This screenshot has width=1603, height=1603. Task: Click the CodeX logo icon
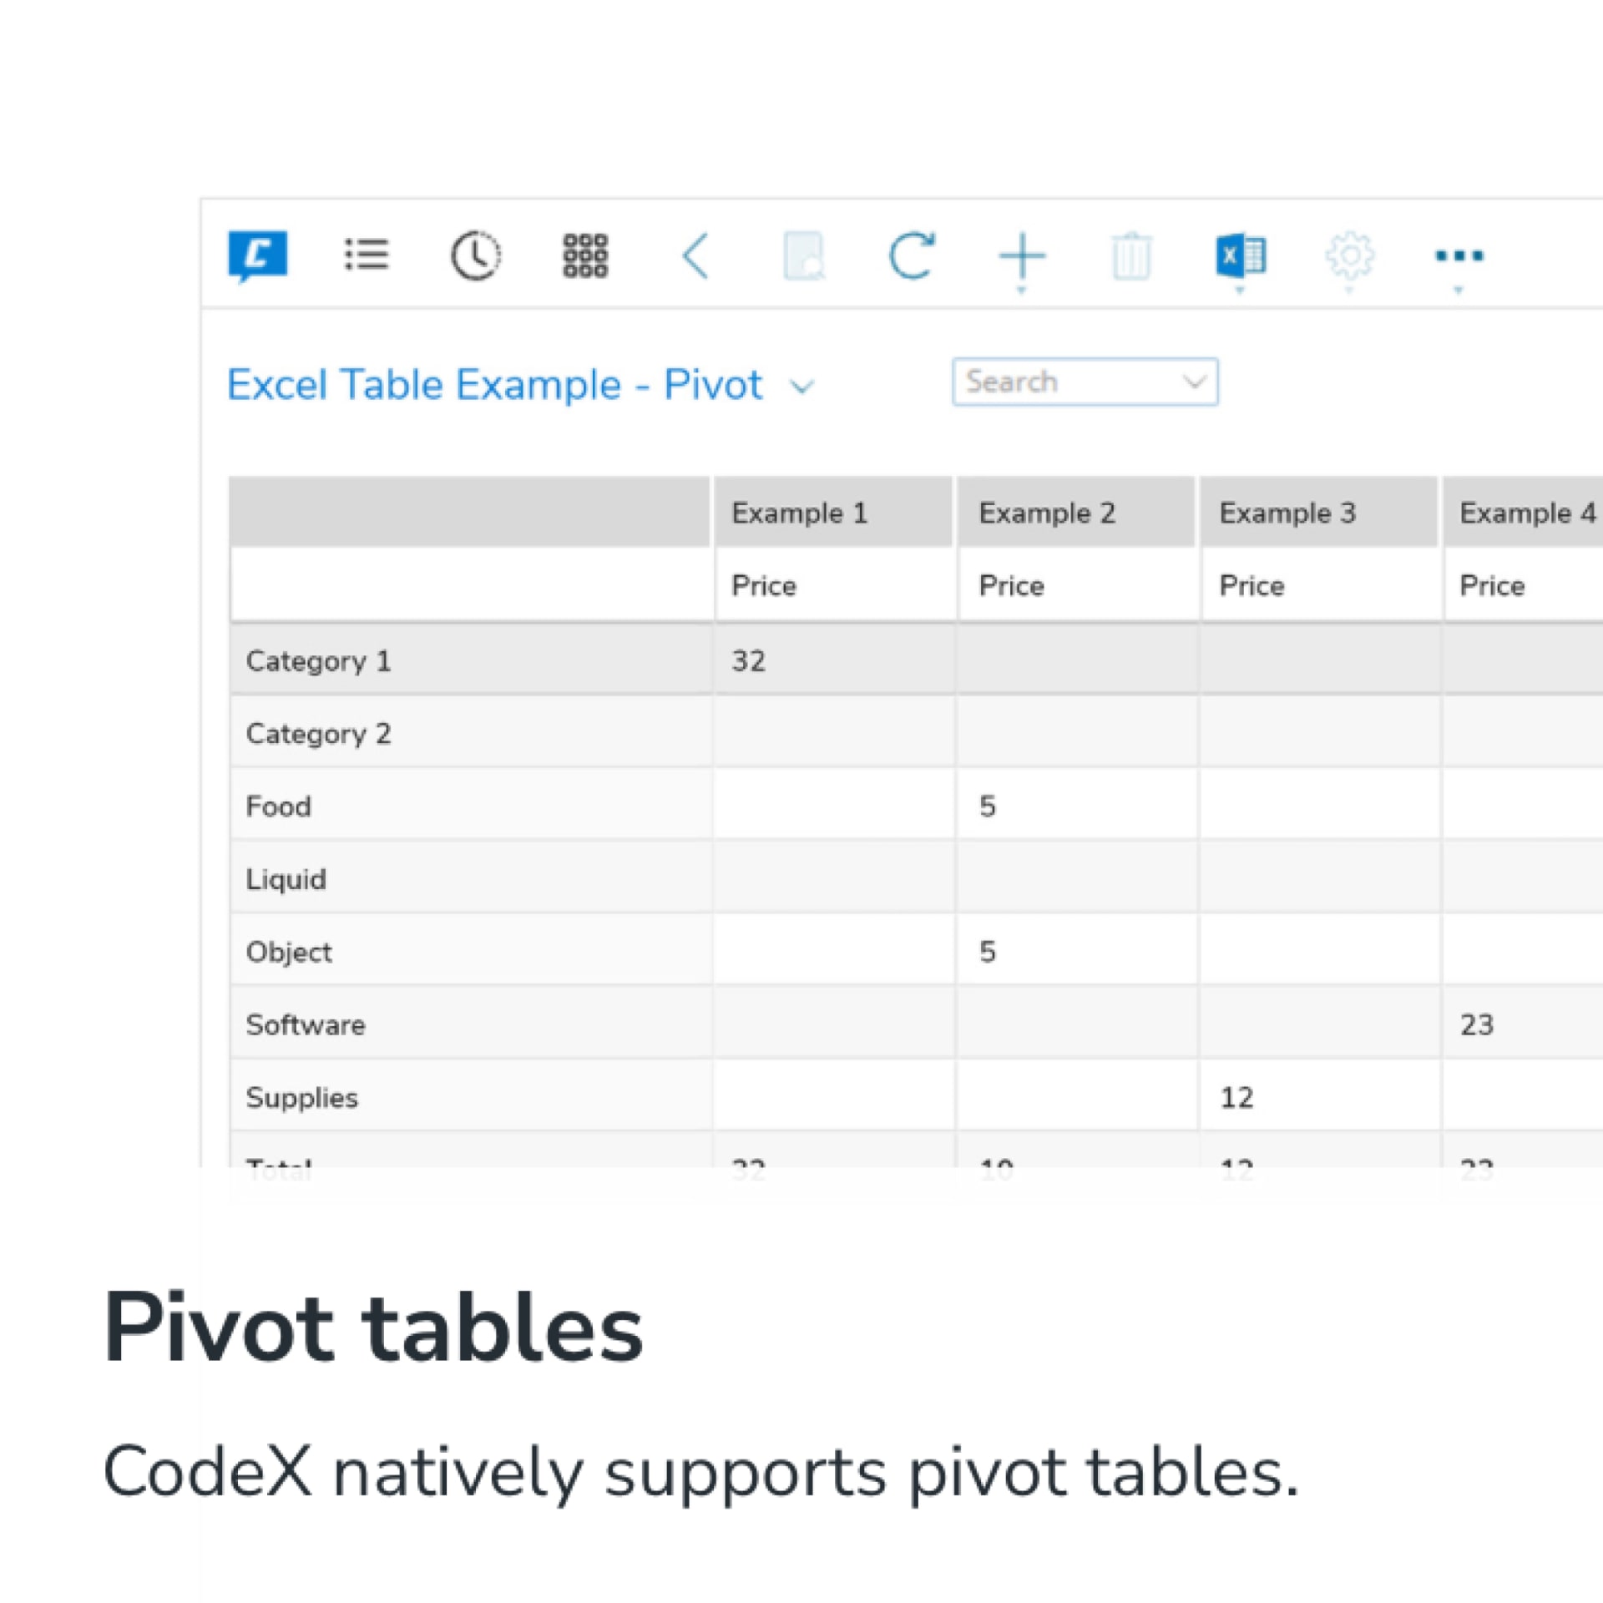[257, 255]
